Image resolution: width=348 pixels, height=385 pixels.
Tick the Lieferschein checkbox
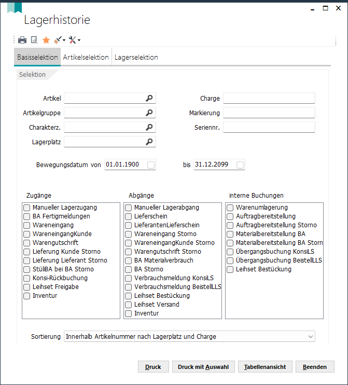128,216
